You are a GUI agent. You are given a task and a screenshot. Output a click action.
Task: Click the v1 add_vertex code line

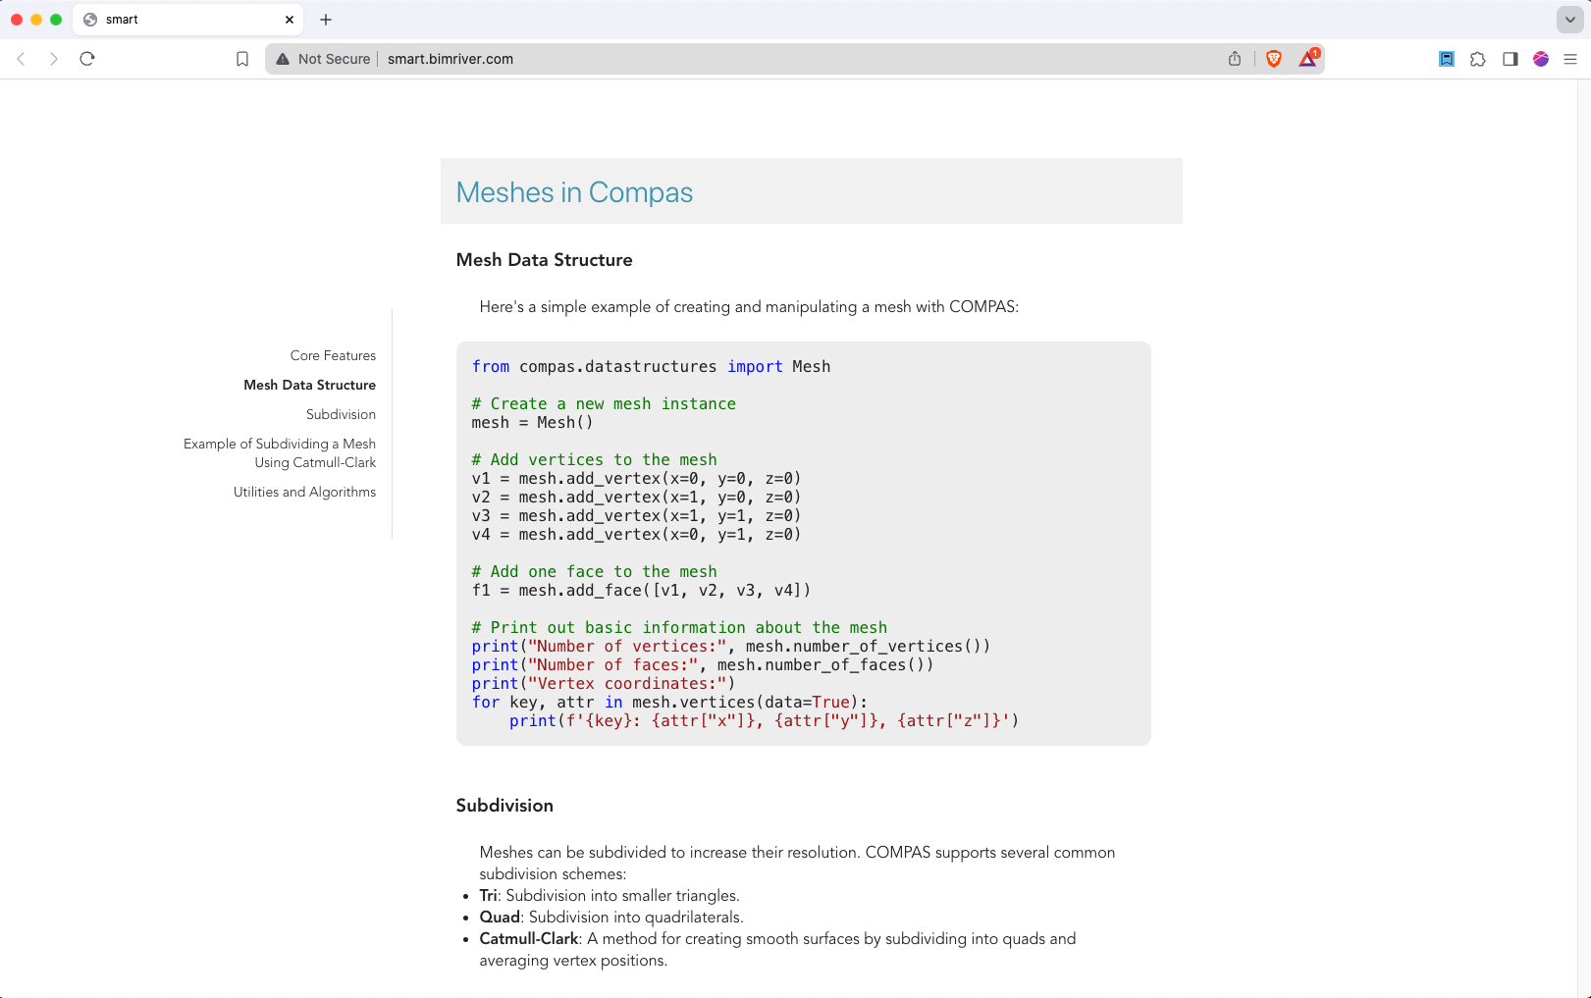[636, 478]
